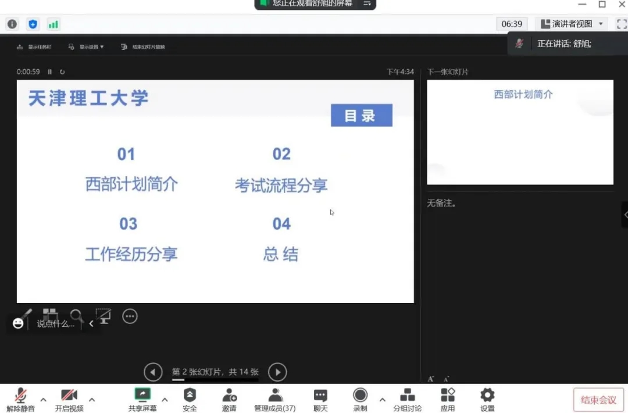This screenshot has height=413, width=628.
Task: Open the 应用 apps icon
Action: 447,396
